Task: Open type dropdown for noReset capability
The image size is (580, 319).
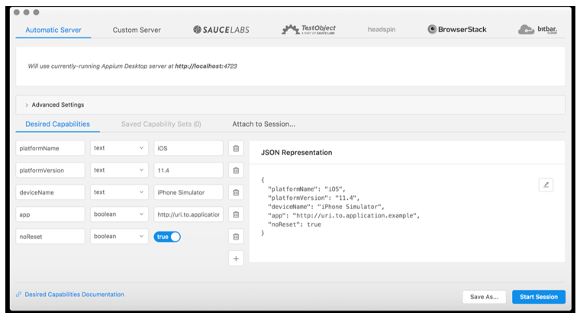Action: [x=118, y=237]
